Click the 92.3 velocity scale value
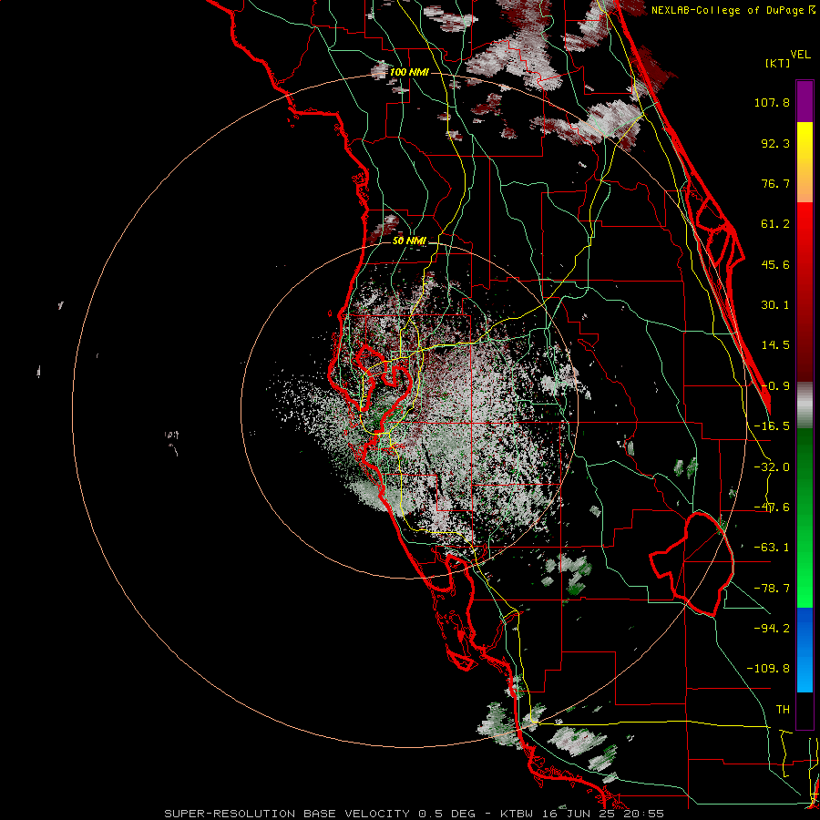820x820 pixels. click(775, 143)
